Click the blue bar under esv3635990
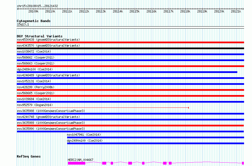This screenshot has width=252, height=166. pyautogui.click(x=130, y=131)
